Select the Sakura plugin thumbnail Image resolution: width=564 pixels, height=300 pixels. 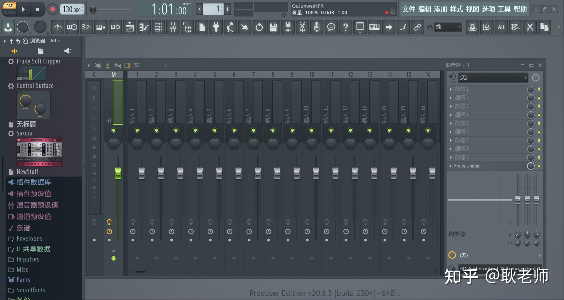(39, 152)
